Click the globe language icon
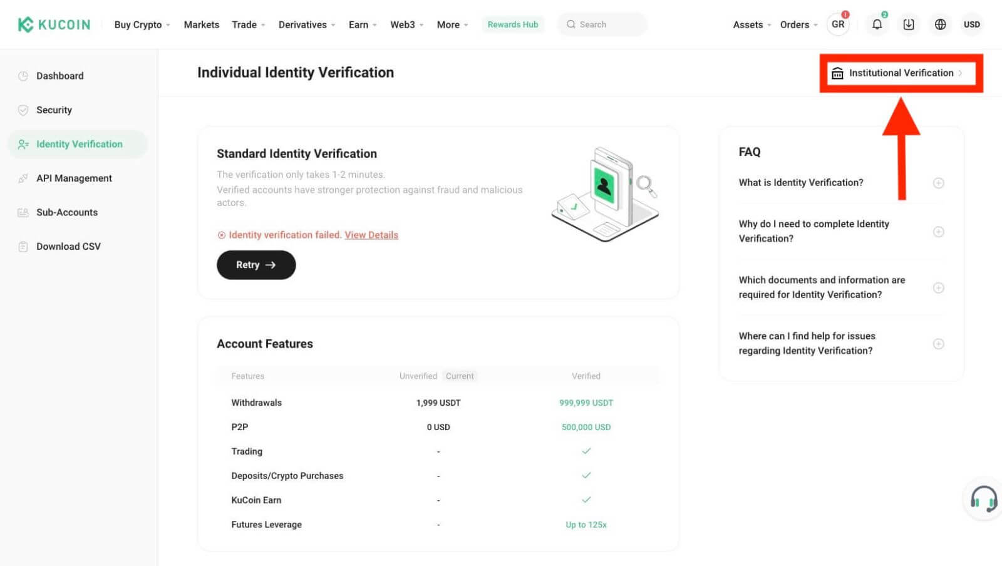This screenshot has height=566, width=1002. point(939,24)
